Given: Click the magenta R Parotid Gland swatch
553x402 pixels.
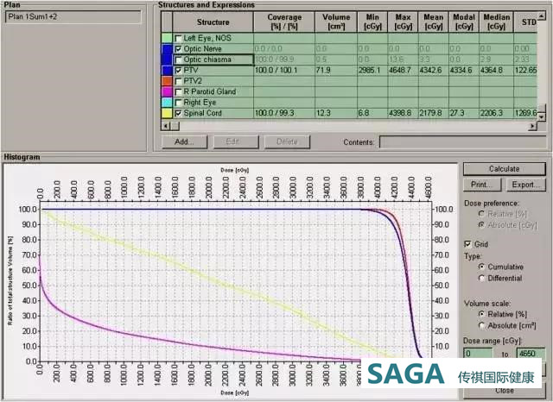Looking at the screenshot, I should tap(166, 91).
